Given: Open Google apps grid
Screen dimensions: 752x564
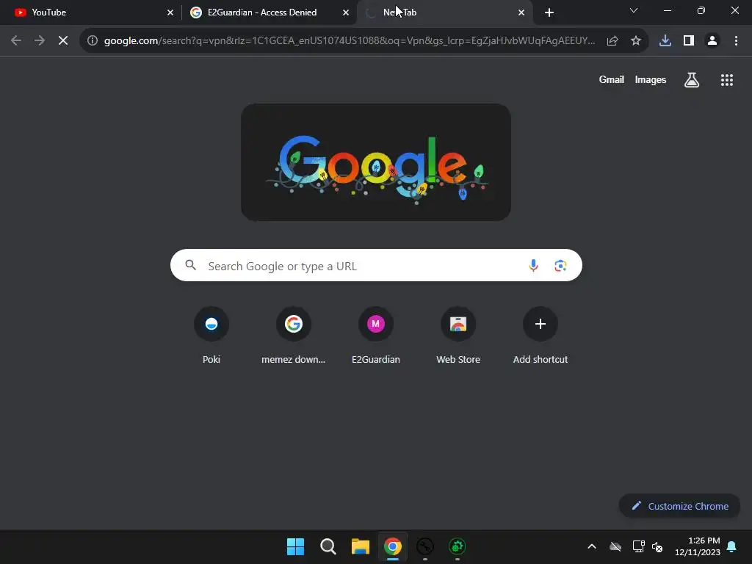Looking at the screenshot, I should pos(727,80).
